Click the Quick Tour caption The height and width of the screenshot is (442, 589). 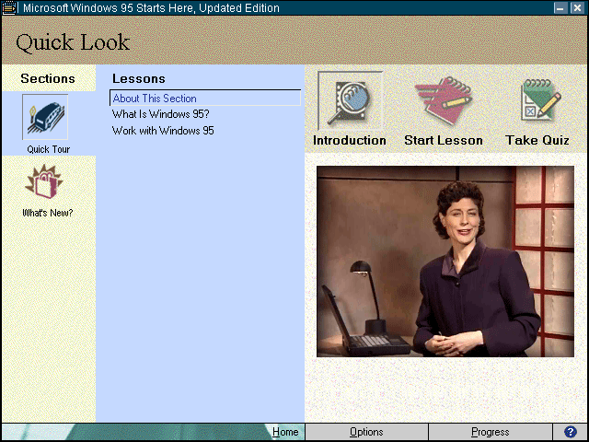49,149
